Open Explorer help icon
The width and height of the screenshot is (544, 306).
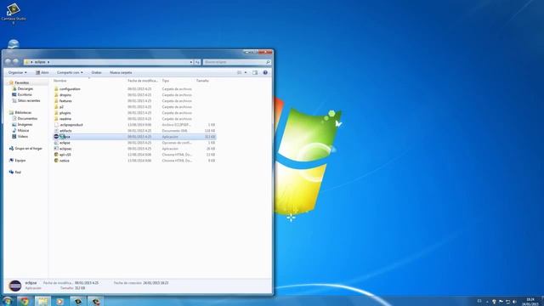(265, 72)
